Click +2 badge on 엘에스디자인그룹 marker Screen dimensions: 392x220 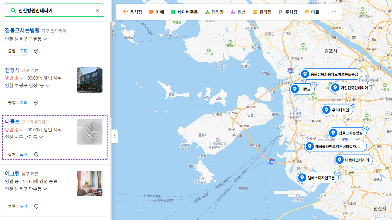point(338,173)
